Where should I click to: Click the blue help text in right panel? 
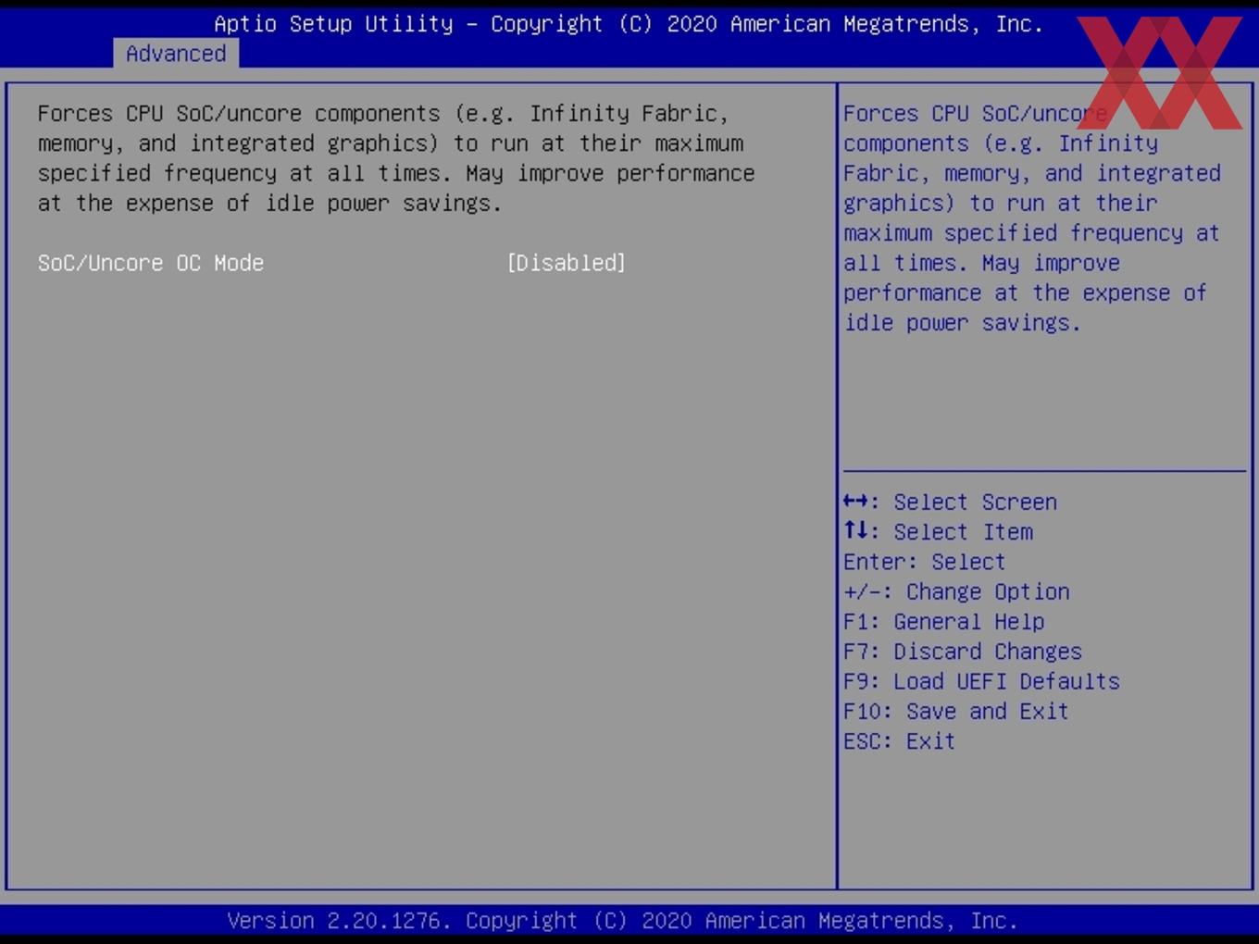[1032, 218]
